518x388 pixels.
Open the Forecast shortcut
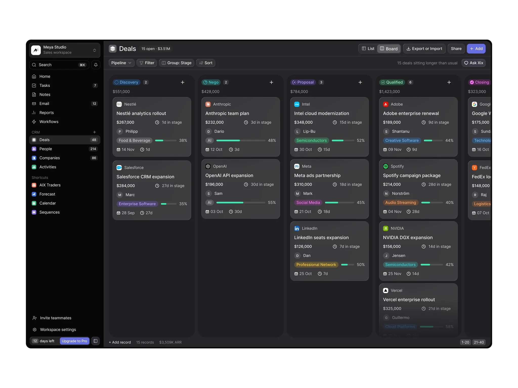click(x=65, y=194)
